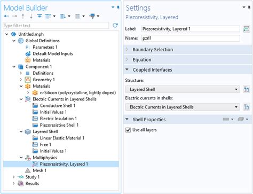This screenshot has height=194, width=253.
Task: Click the Move Down arrow icon
Action: click(x=31, y=16)
